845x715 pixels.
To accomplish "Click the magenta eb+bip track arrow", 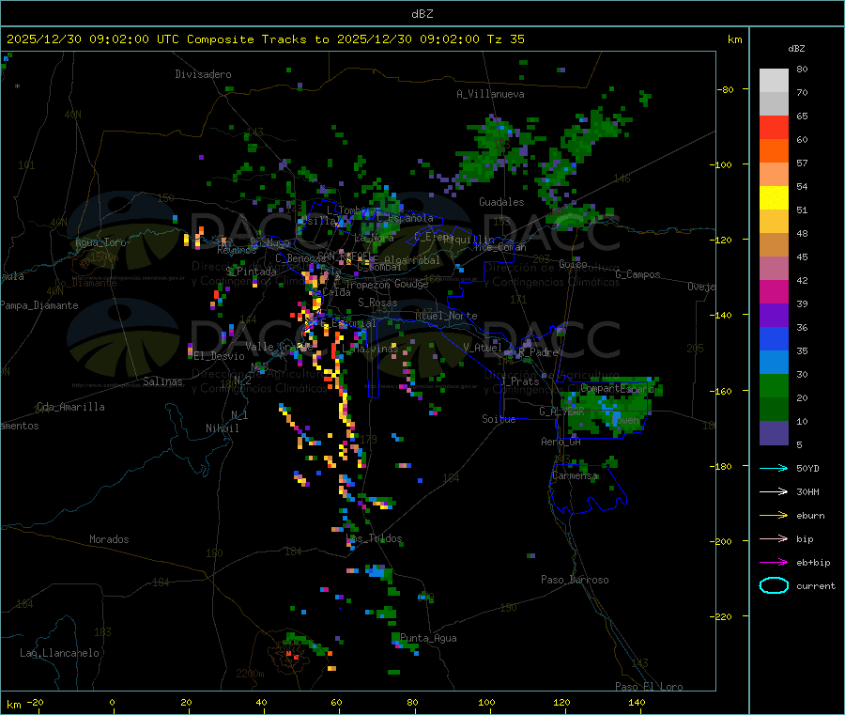I will [774, 563].
